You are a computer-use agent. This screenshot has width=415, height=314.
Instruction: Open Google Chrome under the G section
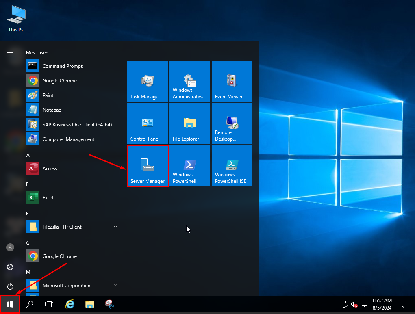click(x=72, y=256)
